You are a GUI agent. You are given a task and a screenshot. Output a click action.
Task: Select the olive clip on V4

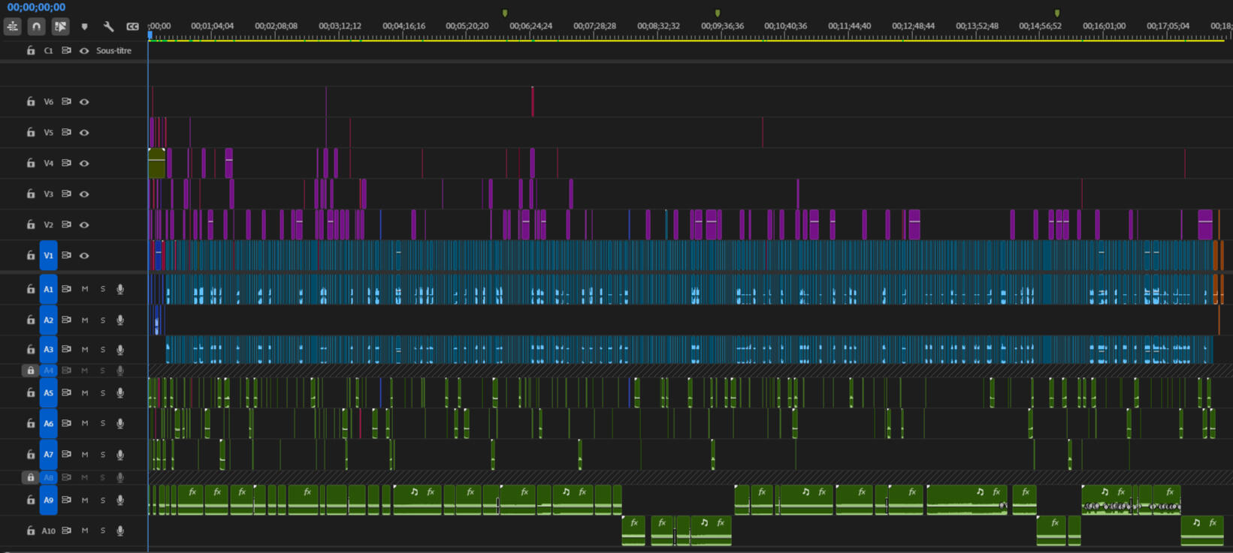click(156, 163)
